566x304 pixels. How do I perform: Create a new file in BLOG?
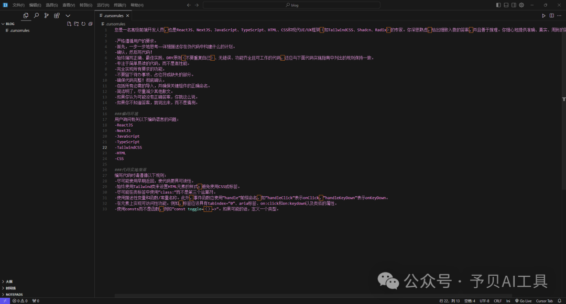[x=69, y=24]
